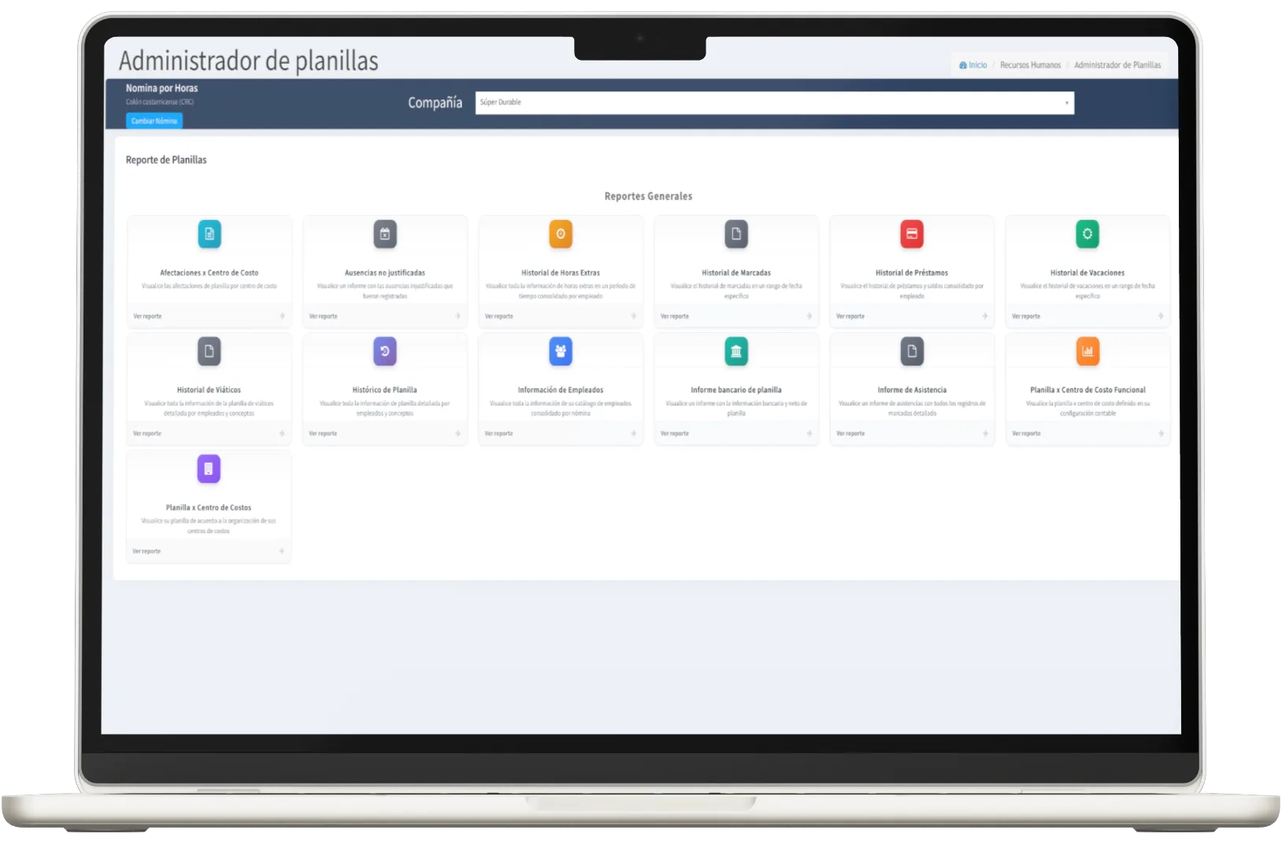Open the Ausencias no justificadas calendar icon
The height and width of the screenshot is (841, 1282).
click(385, 234)
